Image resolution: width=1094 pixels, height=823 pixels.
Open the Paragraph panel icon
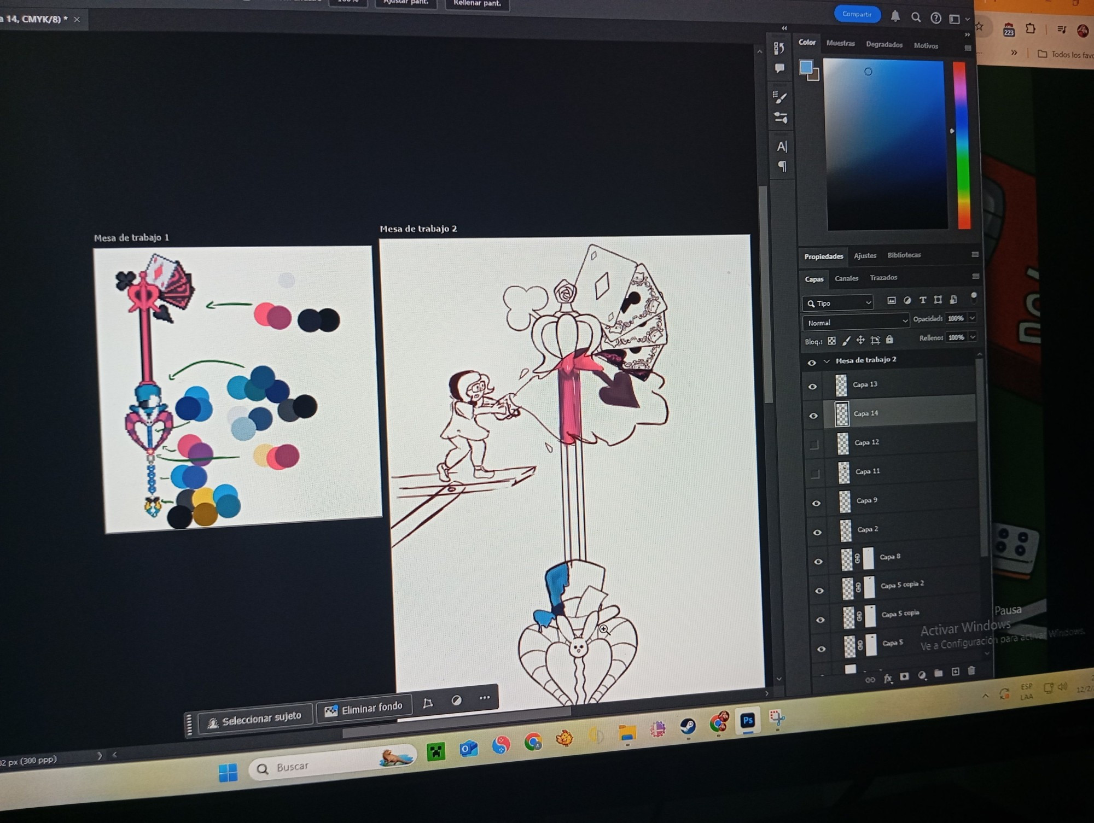coord(782,166)
